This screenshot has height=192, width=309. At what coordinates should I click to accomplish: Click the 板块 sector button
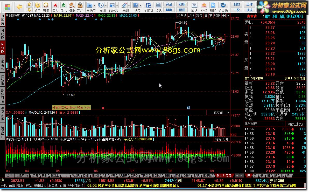tap(249, 10)
